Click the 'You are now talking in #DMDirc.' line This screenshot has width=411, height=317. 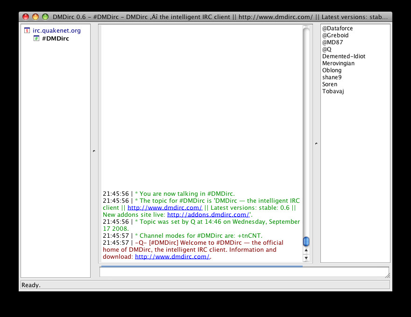169,194
